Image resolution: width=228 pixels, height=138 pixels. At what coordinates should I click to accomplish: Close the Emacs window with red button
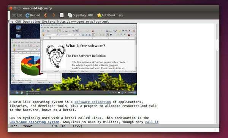click(x=11, y=8)
